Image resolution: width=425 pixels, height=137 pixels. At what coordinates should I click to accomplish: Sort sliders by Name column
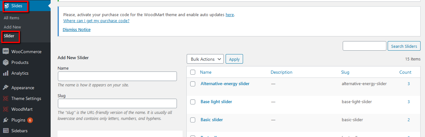click(206, 72)
